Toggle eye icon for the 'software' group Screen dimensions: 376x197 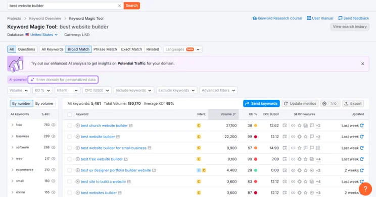tap(53, 147)
